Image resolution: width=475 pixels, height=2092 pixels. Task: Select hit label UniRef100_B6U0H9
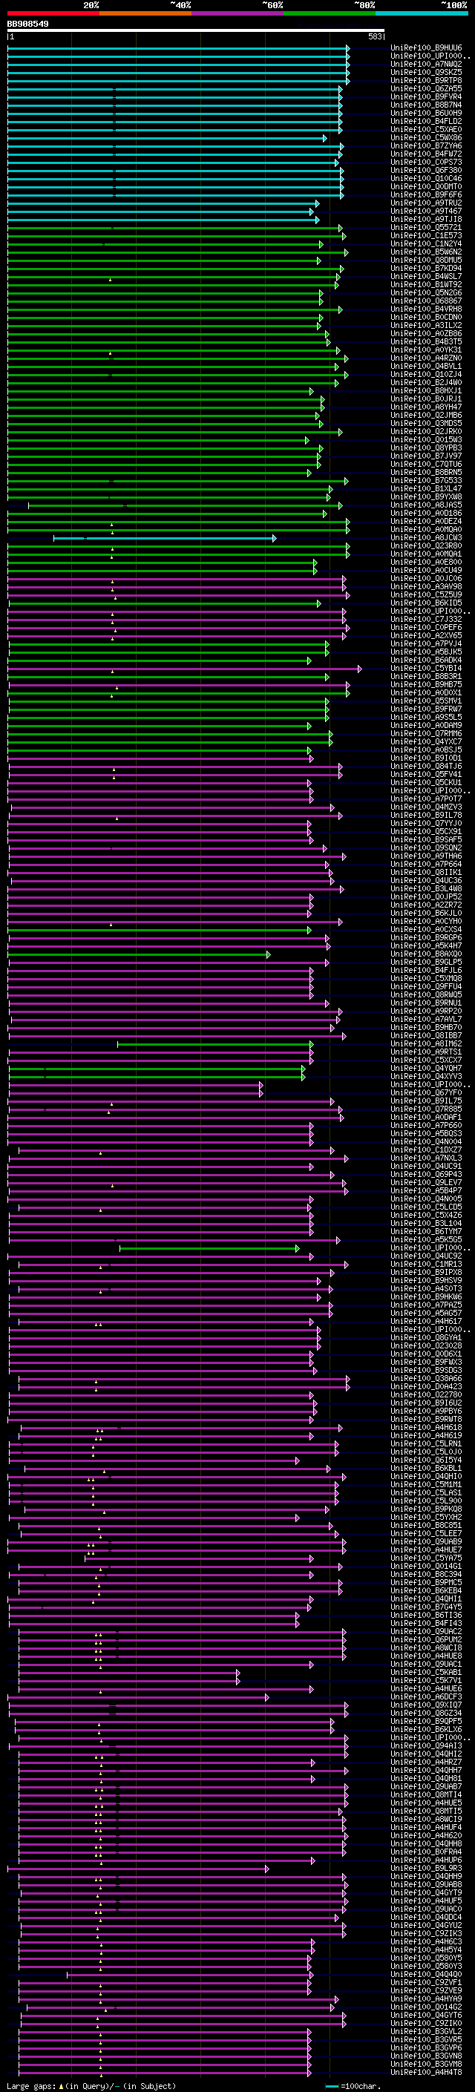point(426,113)
